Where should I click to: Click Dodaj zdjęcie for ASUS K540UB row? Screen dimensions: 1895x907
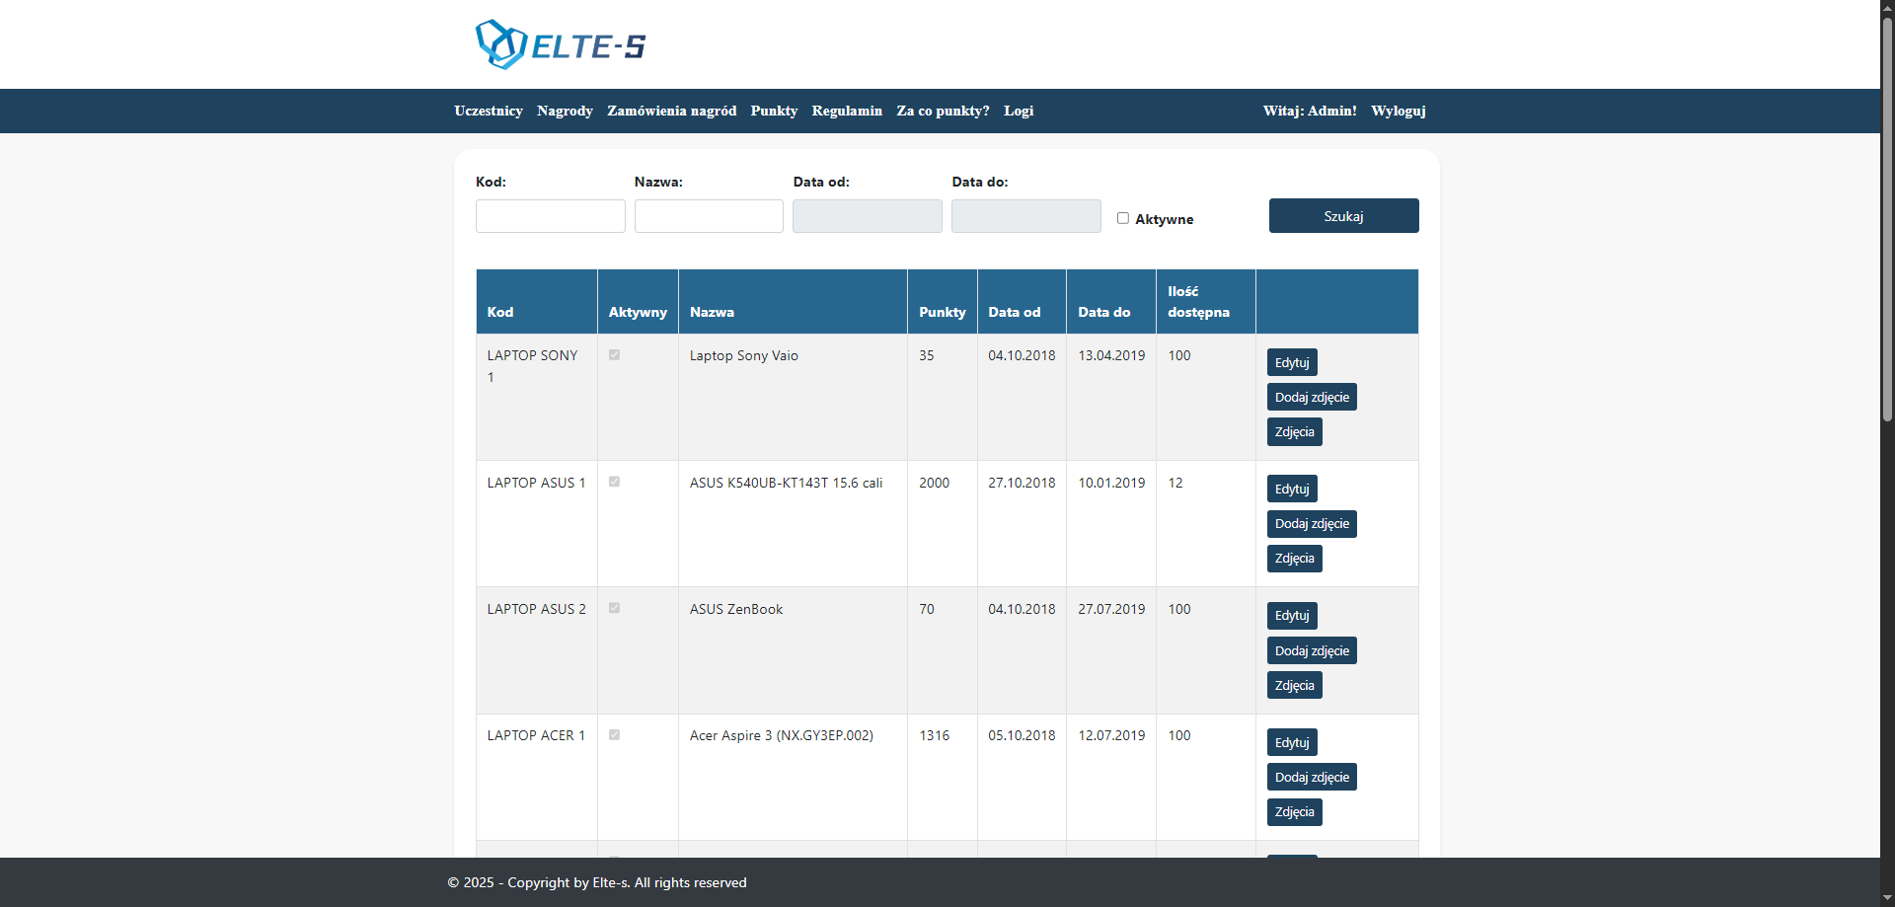coord(1311,524)
